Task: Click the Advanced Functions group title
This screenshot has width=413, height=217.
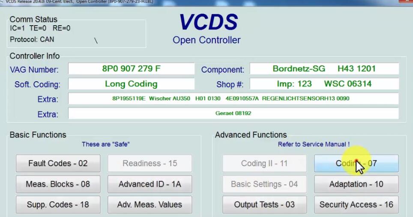Action: [x=251, y=135]
